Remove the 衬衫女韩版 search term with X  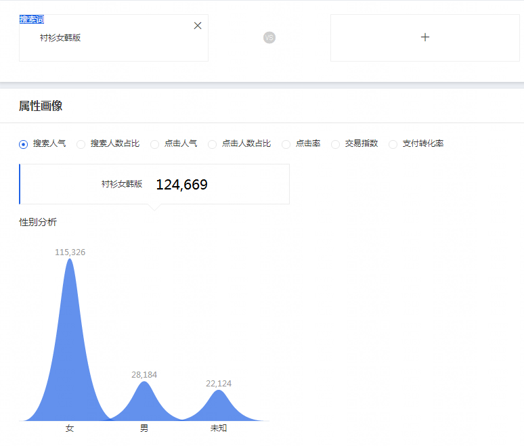198,26
